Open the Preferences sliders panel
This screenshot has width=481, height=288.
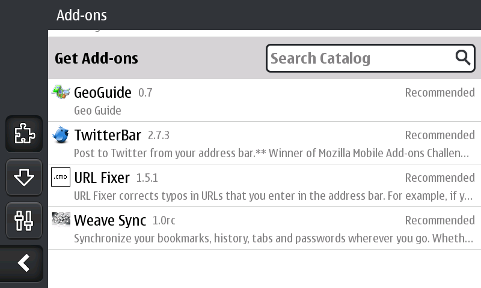point(24,220)
